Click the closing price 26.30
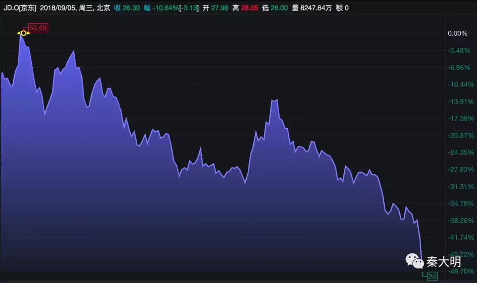The height and width of the screenshot is (283, 477). tap(131, 8)
